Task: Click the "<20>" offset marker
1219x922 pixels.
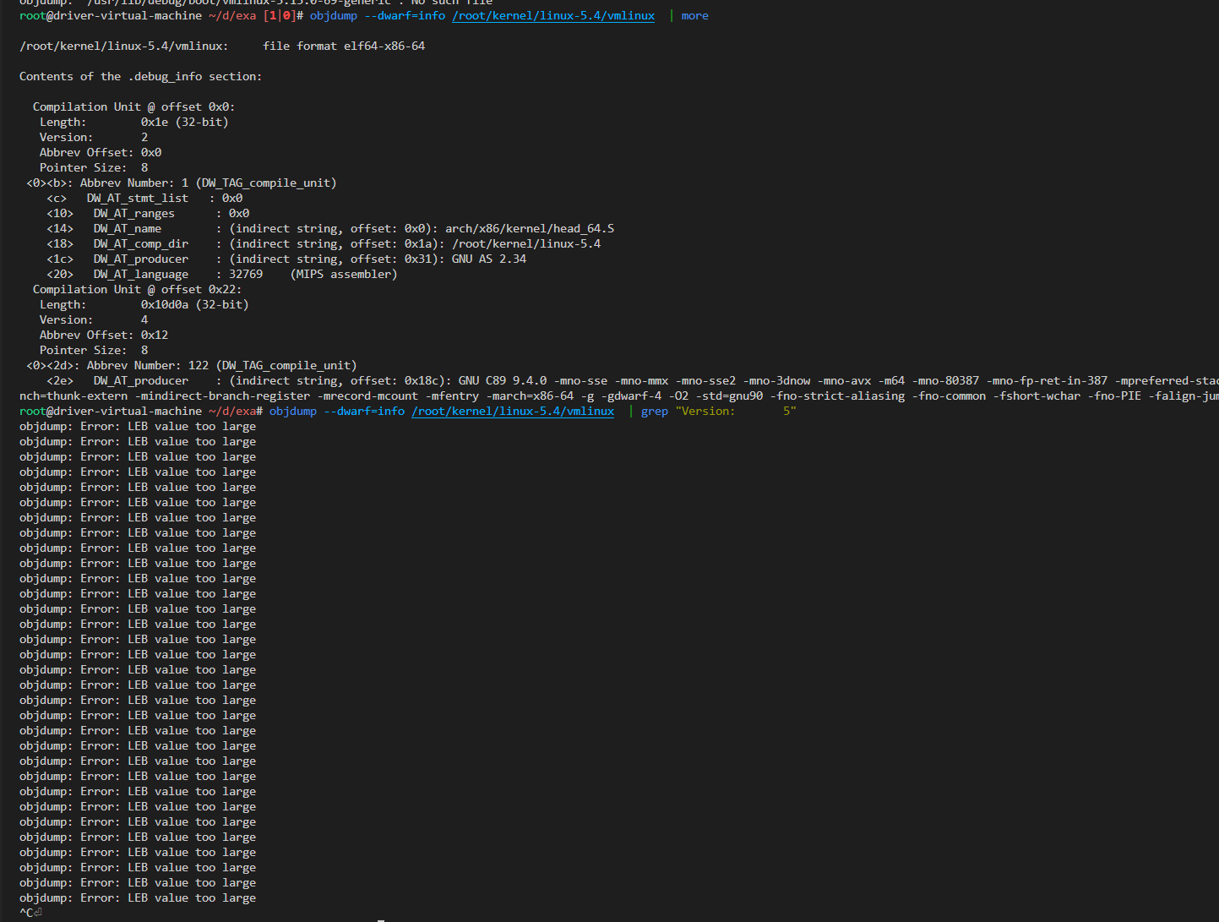Action: pos(60,274)
